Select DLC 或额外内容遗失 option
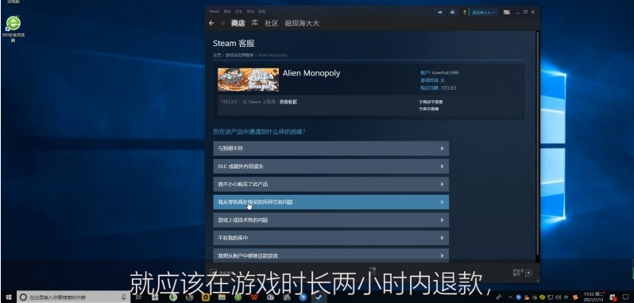 point(331,166)
